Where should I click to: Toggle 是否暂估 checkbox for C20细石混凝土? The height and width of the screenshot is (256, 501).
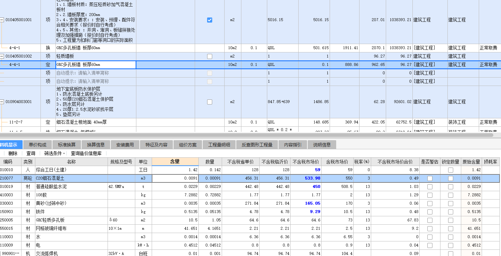coord(430,178)
